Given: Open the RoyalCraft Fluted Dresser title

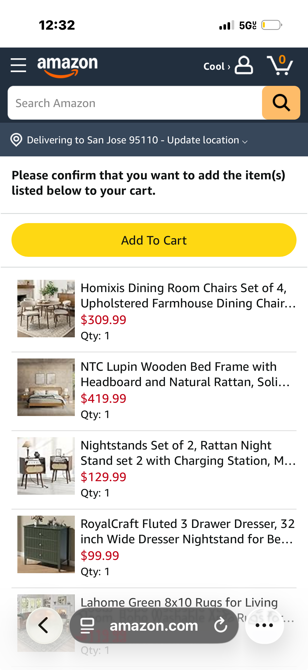Looking at the screenshot, I should tap(188, 531).
